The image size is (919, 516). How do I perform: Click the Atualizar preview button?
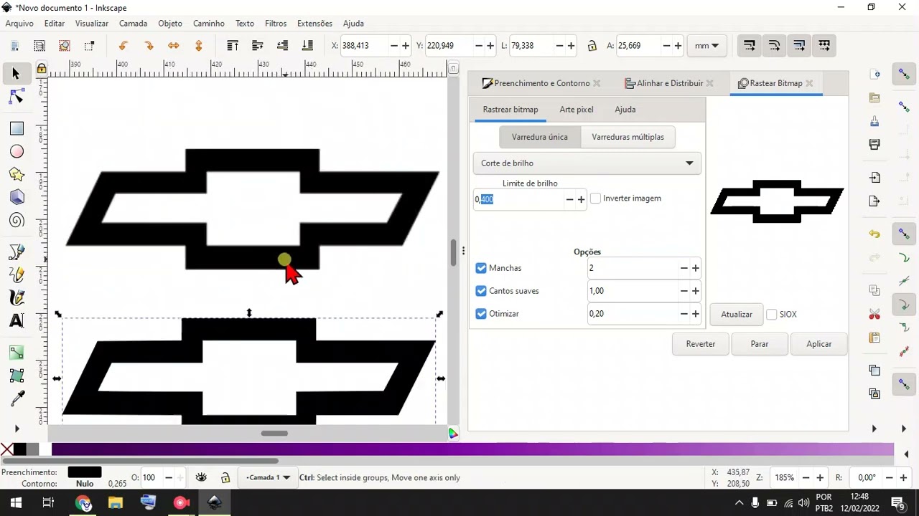click(x=737, y=315)
